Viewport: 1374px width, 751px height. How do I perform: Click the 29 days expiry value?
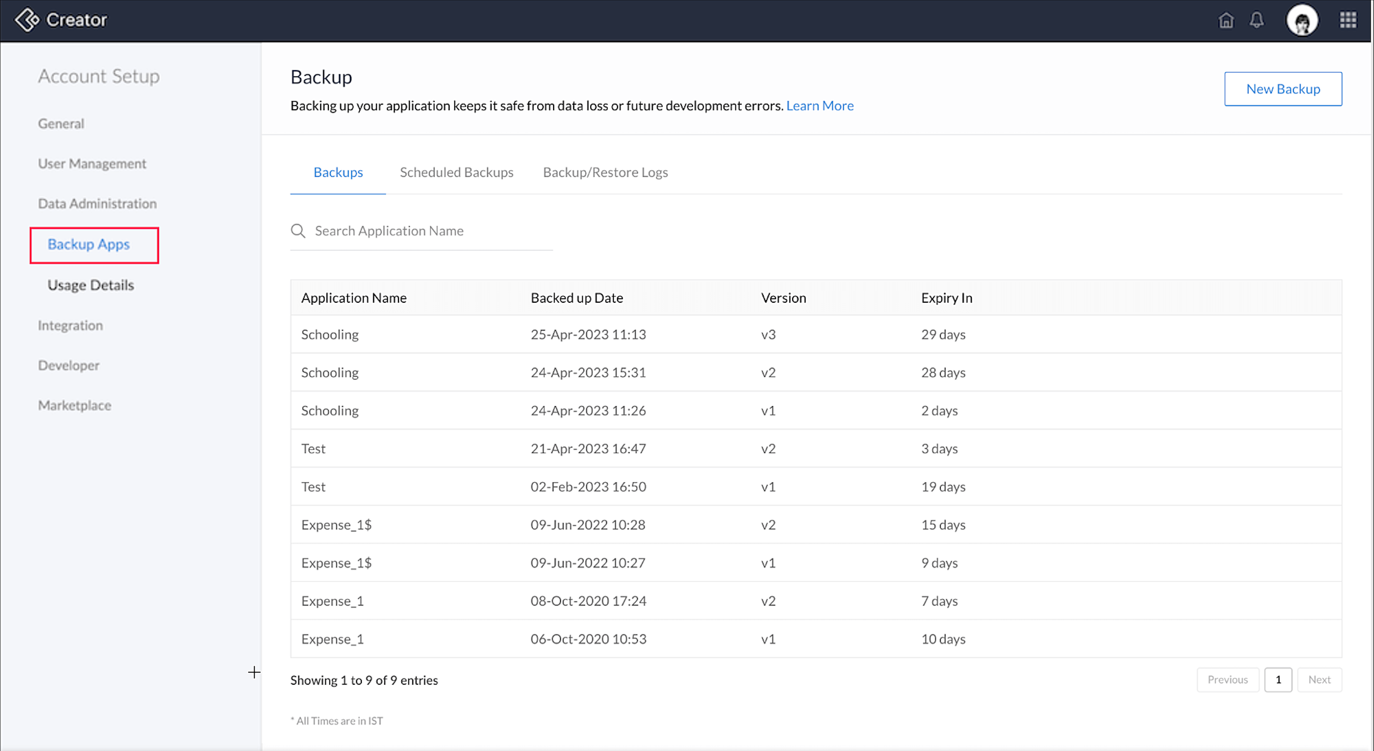pyautogui.click(x=943, y=335)
